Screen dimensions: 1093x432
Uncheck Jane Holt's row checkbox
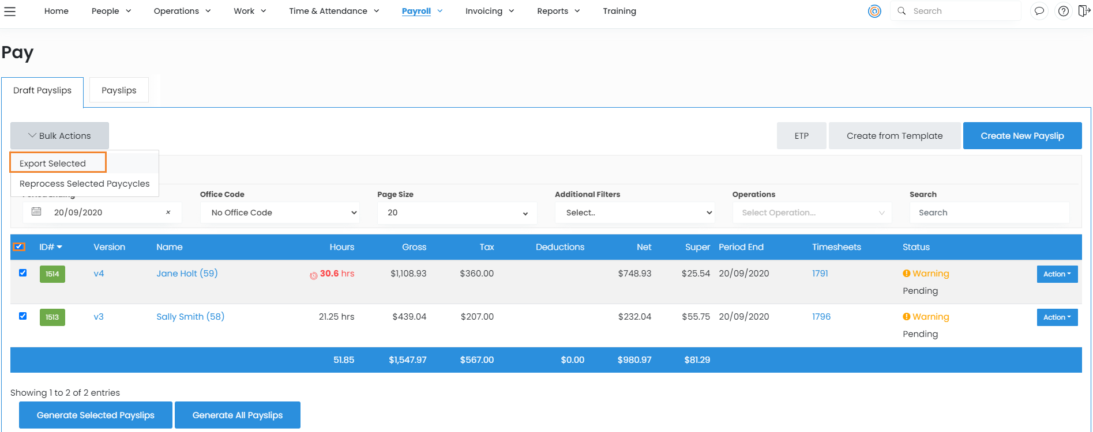(x=23, y=273)
